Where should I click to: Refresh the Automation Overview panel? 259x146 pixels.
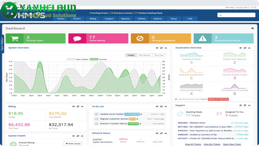(245, 48)
